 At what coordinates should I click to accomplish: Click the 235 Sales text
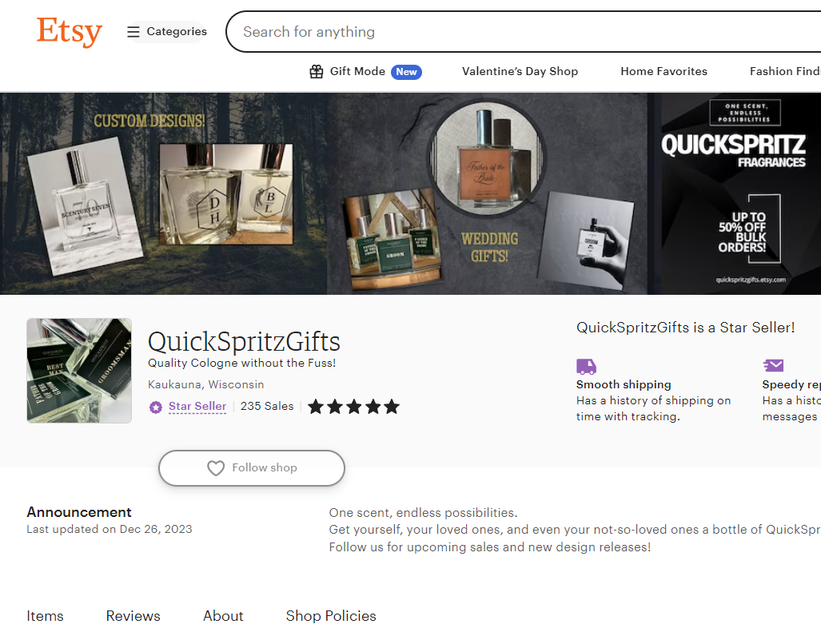pos(267,407)
